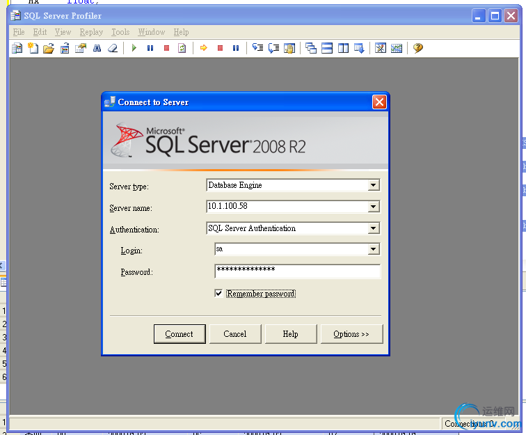Click the Open Trace Table icon
526x435 pixels.
tap(65, 48)
